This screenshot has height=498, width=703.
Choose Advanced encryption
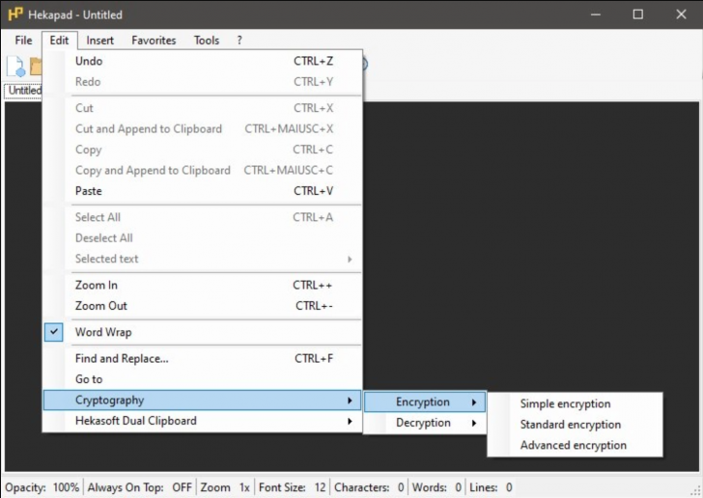[x=576, y=445]
